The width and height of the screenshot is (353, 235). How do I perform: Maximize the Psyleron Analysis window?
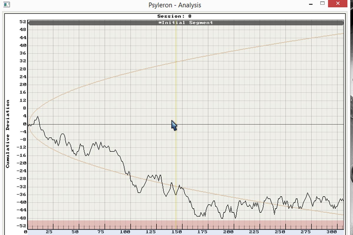click(x=323, y=4)
